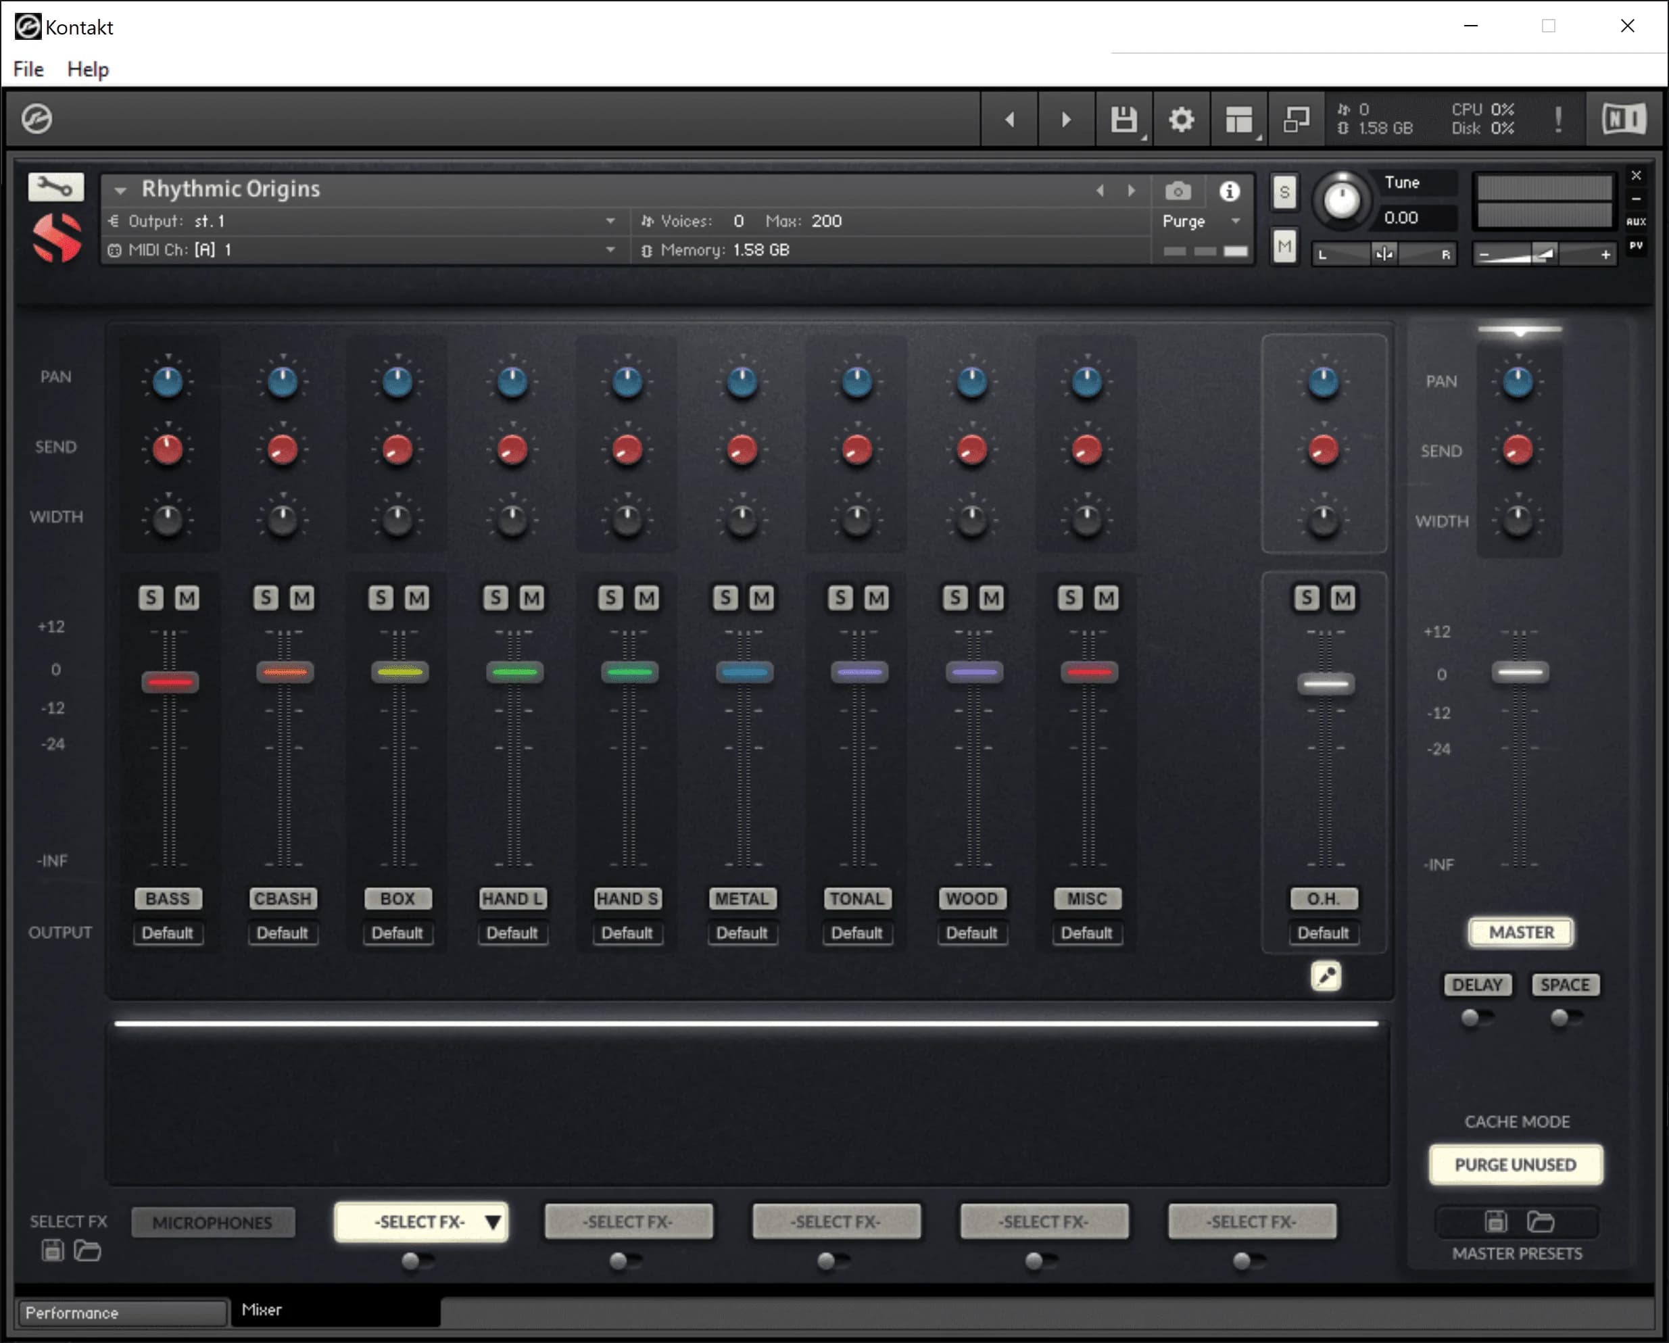This screenshot has width=1669, height=1343.
Task: Toggle the DELAY switch on master
Action: [x=1476, y=1017]
